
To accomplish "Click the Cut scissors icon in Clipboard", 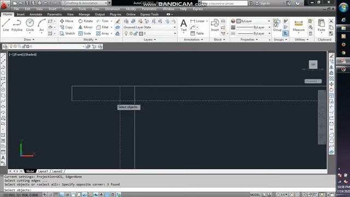I will coord(331,21).
